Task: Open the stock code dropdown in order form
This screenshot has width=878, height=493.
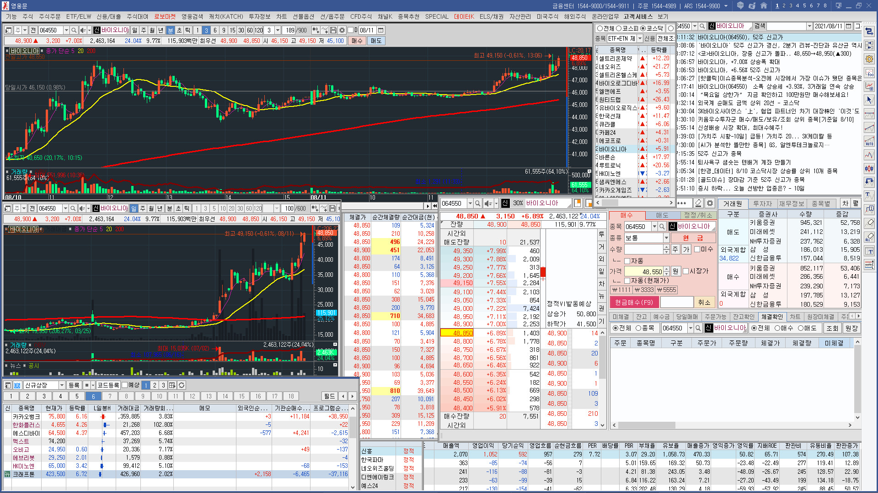Action: (654, 227)
